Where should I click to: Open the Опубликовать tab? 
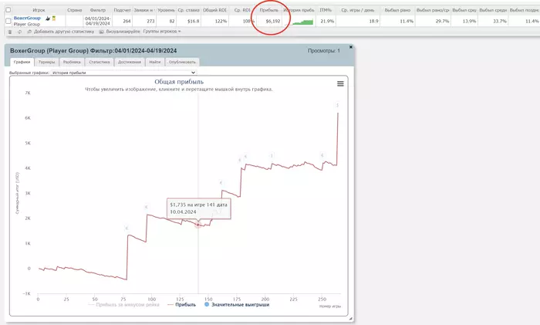pyautogui.click(x=182, y=62)
